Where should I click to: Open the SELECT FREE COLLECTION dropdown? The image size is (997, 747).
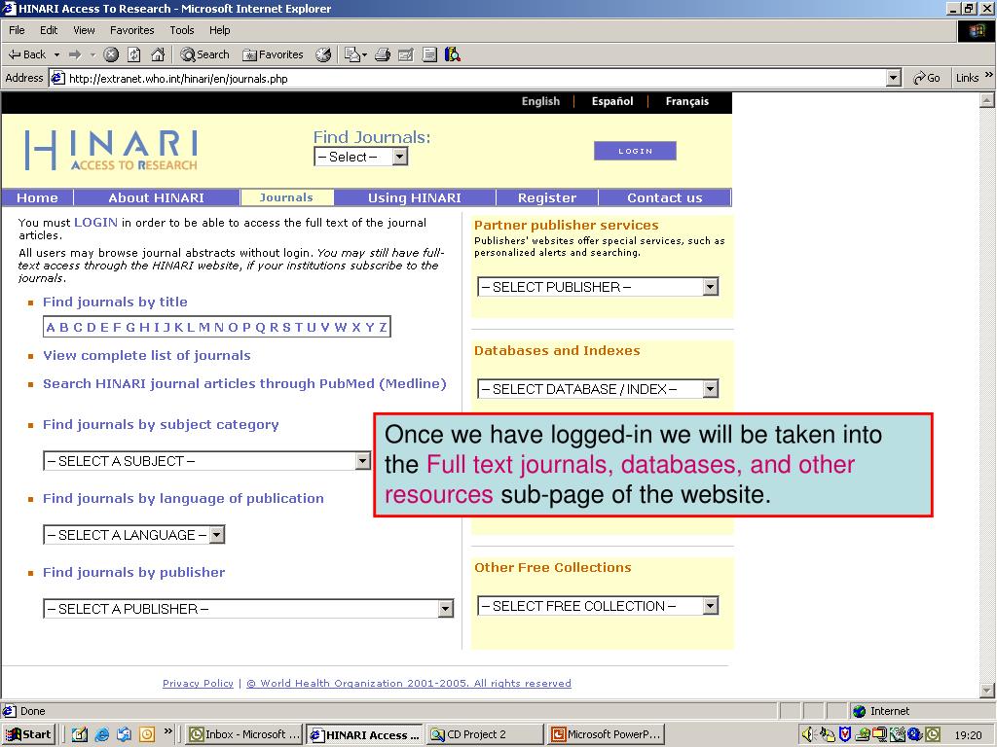click(x=598, y=606)
